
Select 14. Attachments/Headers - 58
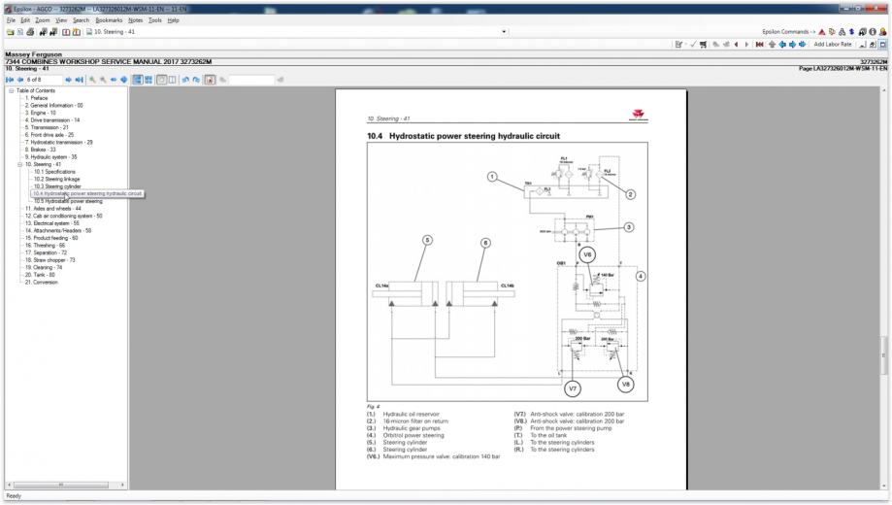click(x=57, y=231)
